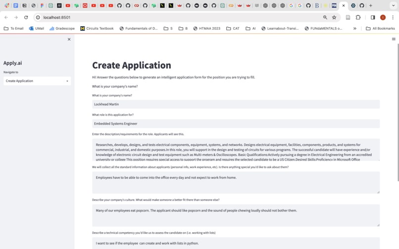This screenshot has height=249, width=399.
Task: Open the tab with the yellow circle favicon
Action: (x=325, y=5)
